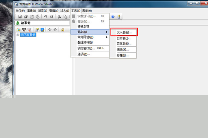The width and height of the screenshot is (208, 138).
Task: Select 英文名(E) in naming submenu
Action: 123,44
